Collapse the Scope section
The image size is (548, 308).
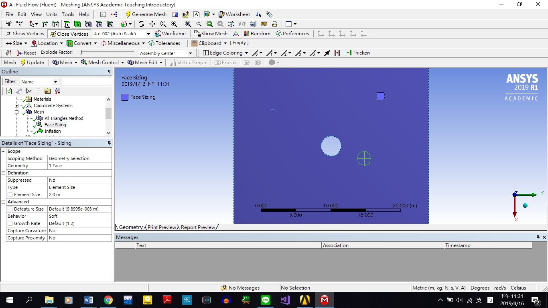(4, 151)
